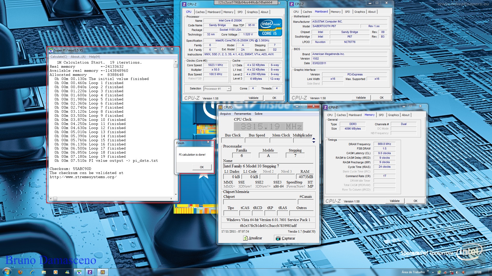
Task: Click the CPUID window title icon
Action: click(x=220, y=107)
